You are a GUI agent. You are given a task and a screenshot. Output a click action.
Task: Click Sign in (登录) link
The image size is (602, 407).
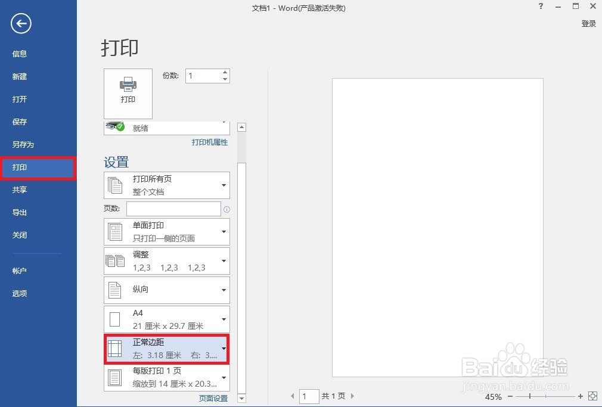point(588,24)
